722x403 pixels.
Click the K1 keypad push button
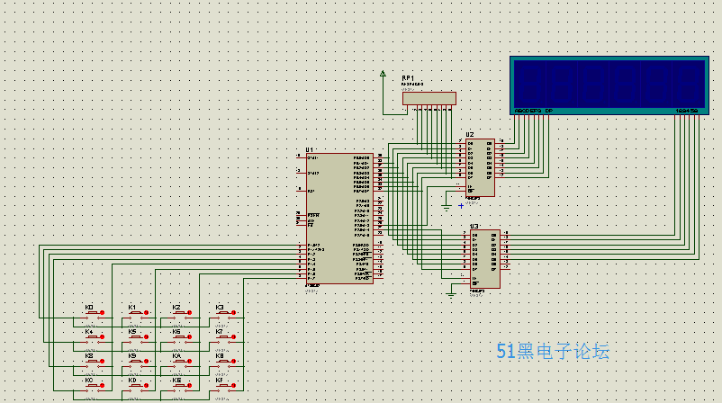(136, 314)
